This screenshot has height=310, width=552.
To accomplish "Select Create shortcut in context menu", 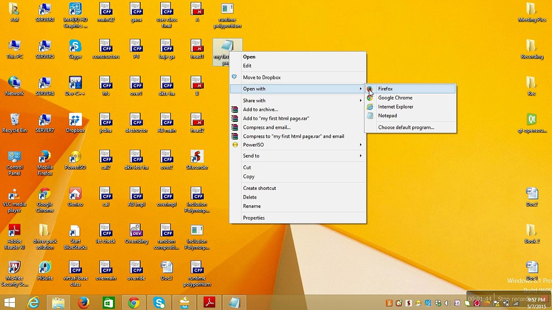I will (298, 188).
